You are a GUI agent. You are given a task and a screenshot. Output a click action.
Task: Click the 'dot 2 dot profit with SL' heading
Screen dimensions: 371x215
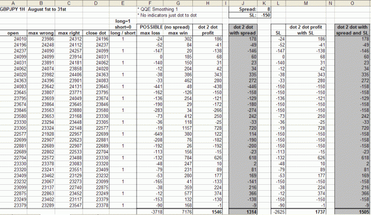(306, 30)
